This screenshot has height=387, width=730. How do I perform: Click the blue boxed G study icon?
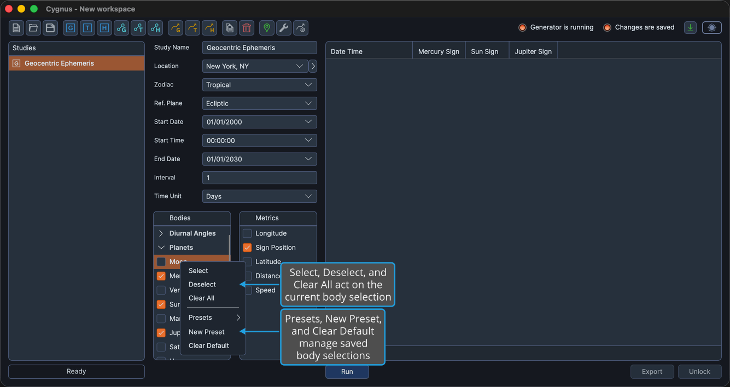coord(71,28)
